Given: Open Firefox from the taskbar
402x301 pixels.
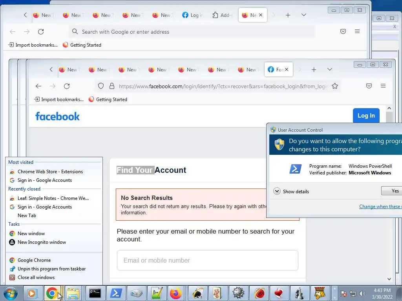Looking at the screenshot, I should pyautogui.click(x=176, y=293).
